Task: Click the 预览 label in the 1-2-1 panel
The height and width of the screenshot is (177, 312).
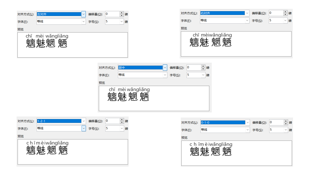Action: [21, 136]
